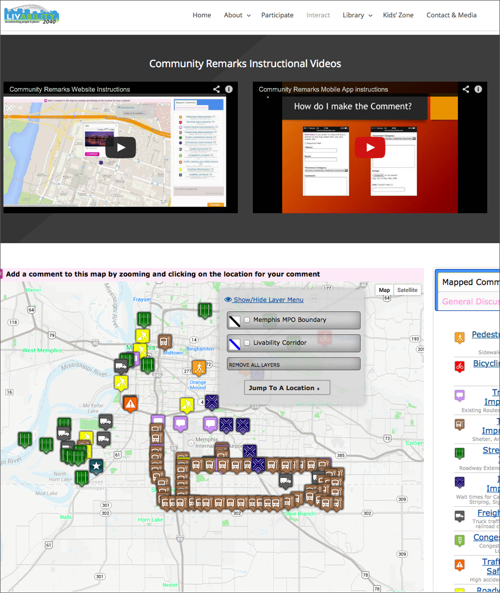Click green road marker near Frayser

(x=144, y=320)
